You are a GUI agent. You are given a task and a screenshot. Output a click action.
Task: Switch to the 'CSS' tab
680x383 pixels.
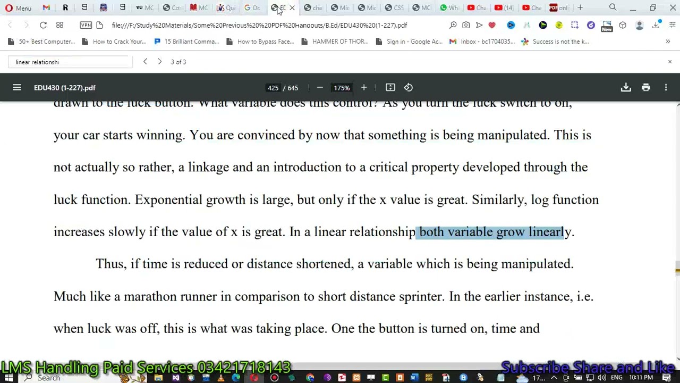coord(394,7)
